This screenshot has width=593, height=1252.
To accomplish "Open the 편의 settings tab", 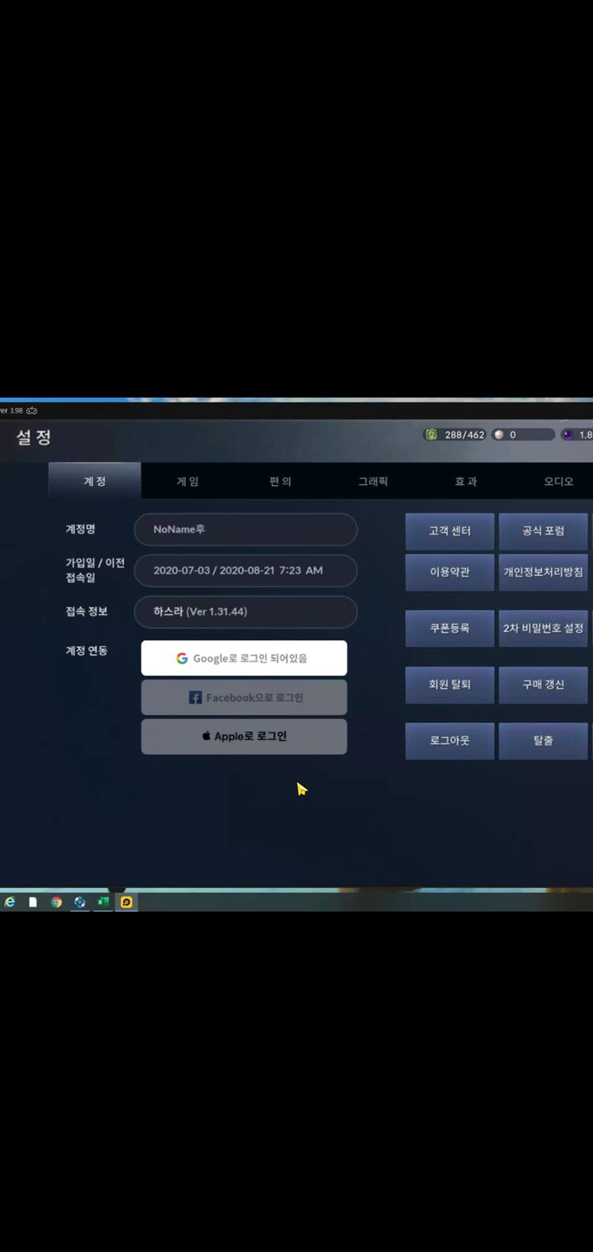I will coord(280,481).
